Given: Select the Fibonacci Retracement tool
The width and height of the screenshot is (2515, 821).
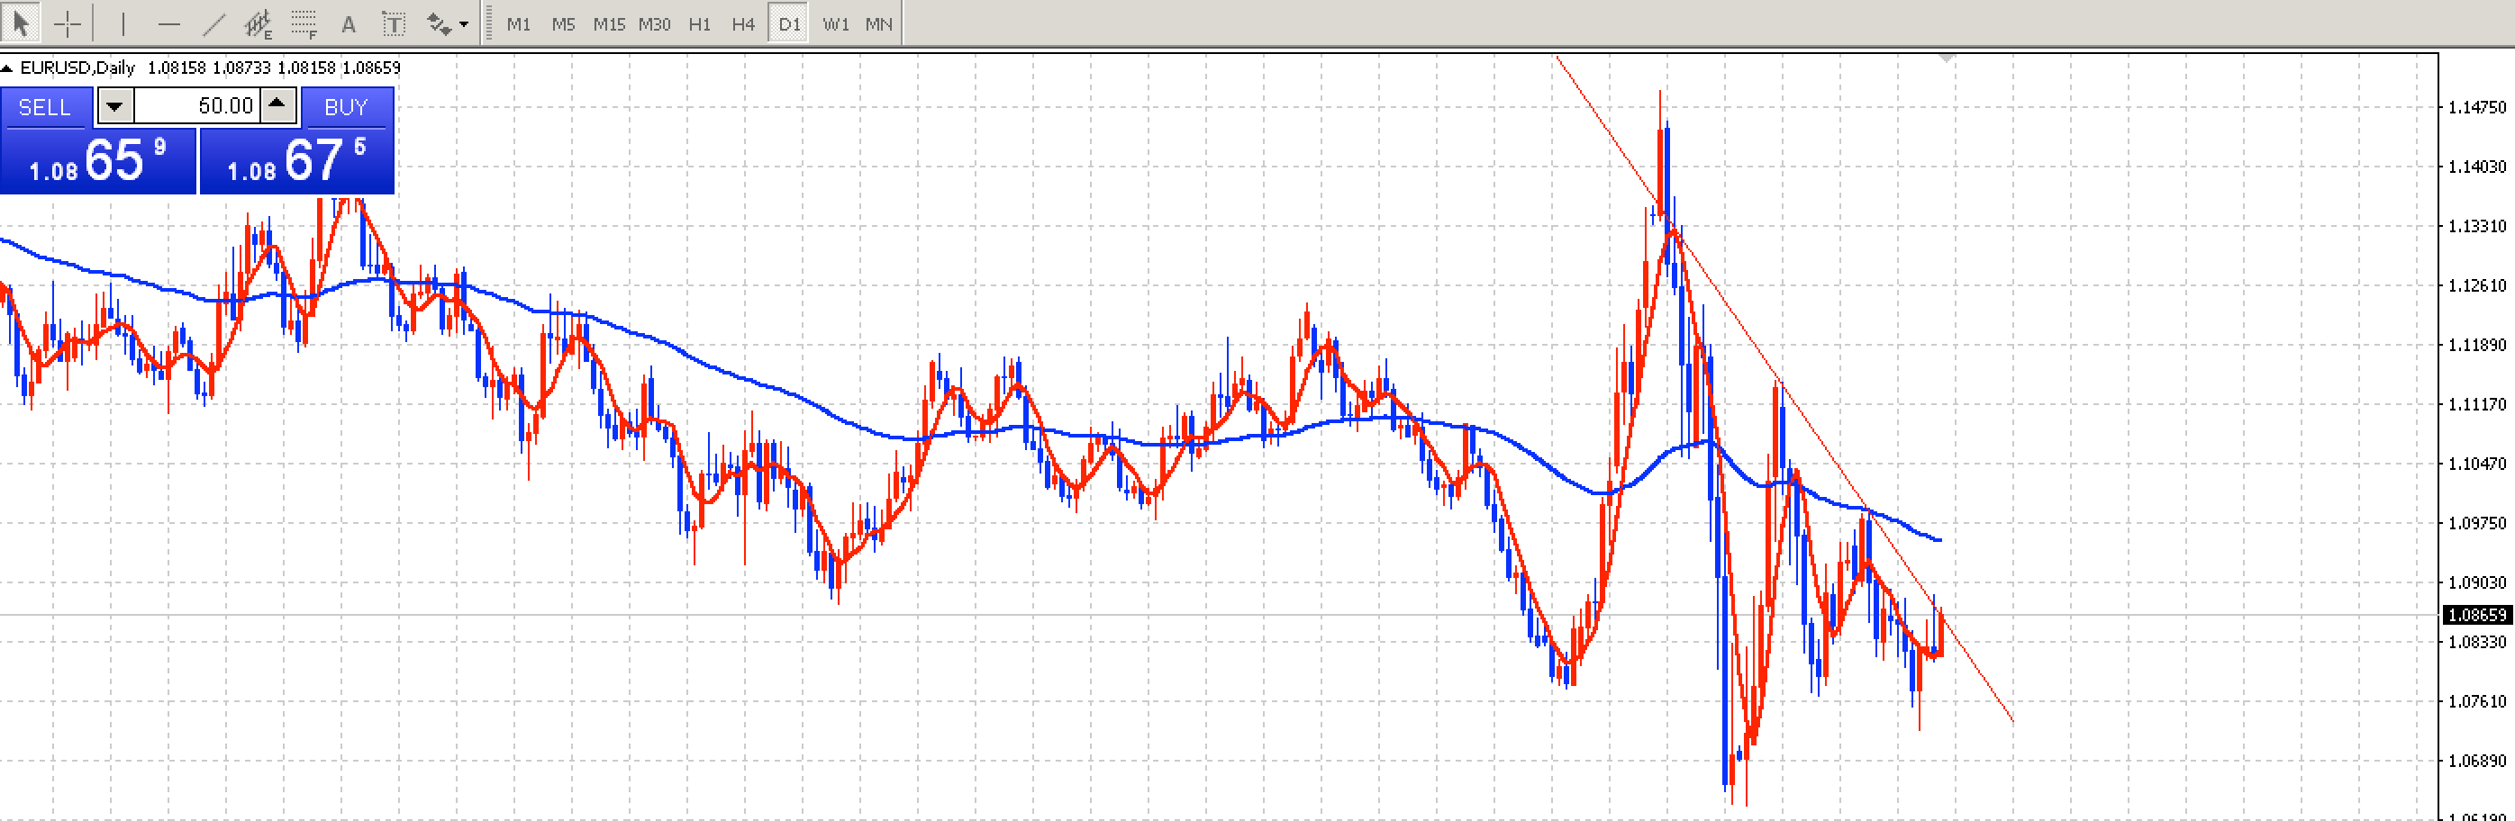Looking at the screenshot, I should click(x=304, y=23).
